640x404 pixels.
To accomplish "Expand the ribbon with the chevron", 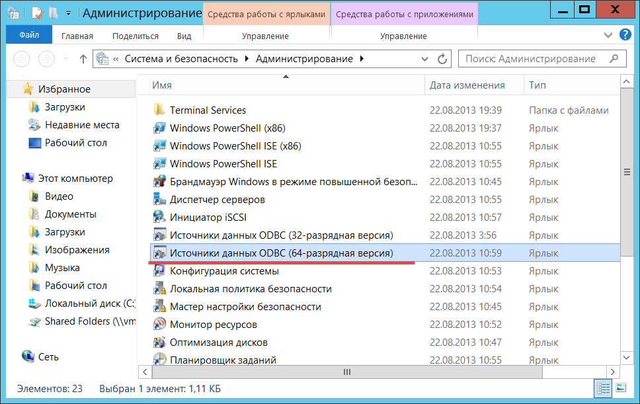I will [608, 35].
